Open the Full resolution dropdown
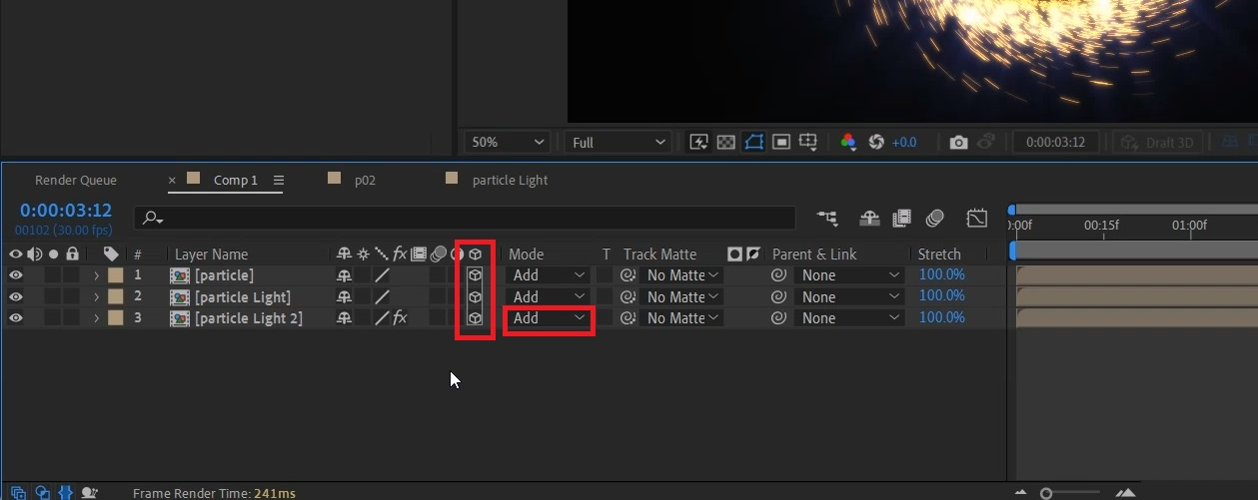The width and height of the screenshot is (1258, 500). [x=617, y=143]
